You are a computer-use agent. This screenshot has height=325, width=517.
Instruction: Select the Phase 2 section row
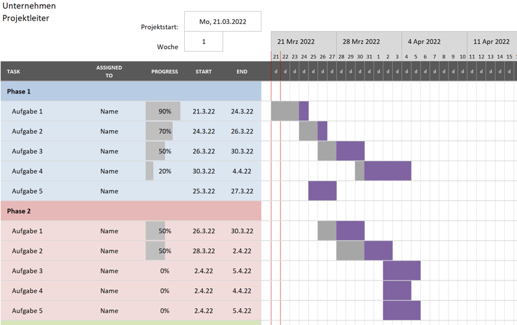129,211
